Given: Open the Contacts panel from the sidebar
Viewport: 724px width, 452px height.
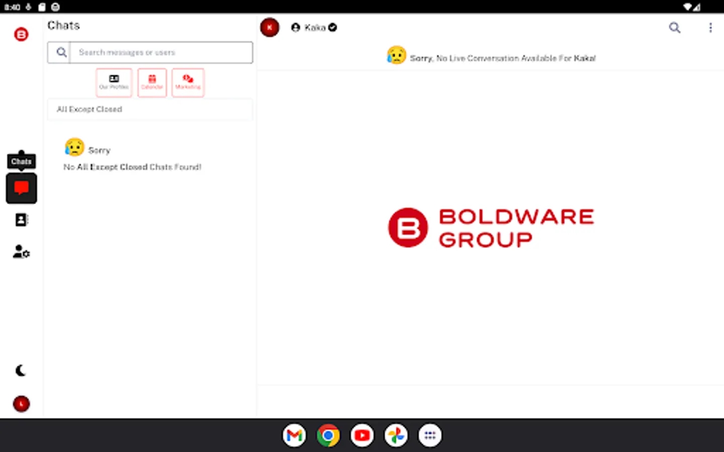Looking at the screenshot, I should tap(21, 219).
